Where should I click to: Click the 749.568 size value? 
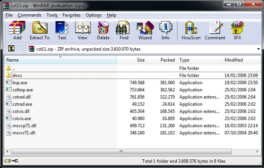tap(137, 83)
